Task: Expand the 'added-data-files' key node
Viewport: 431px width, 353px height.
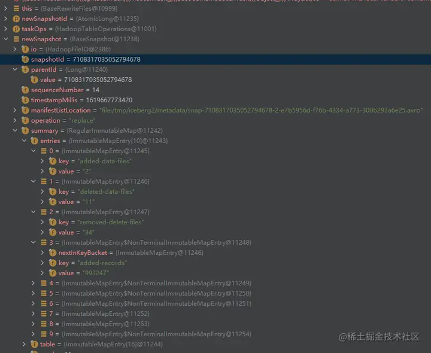Action: coord(43,161)
